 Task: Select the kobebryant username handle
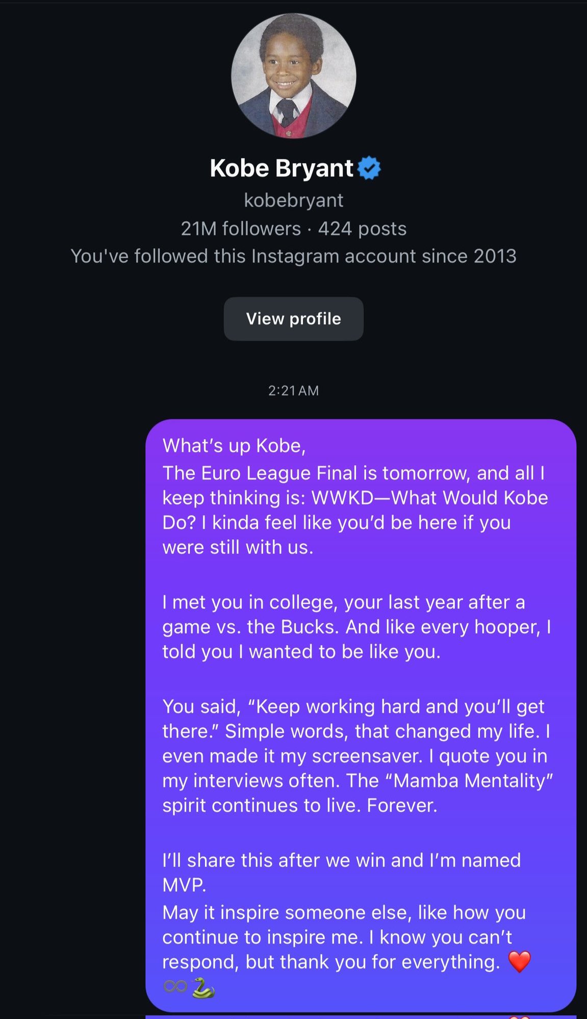coord(293,200)
